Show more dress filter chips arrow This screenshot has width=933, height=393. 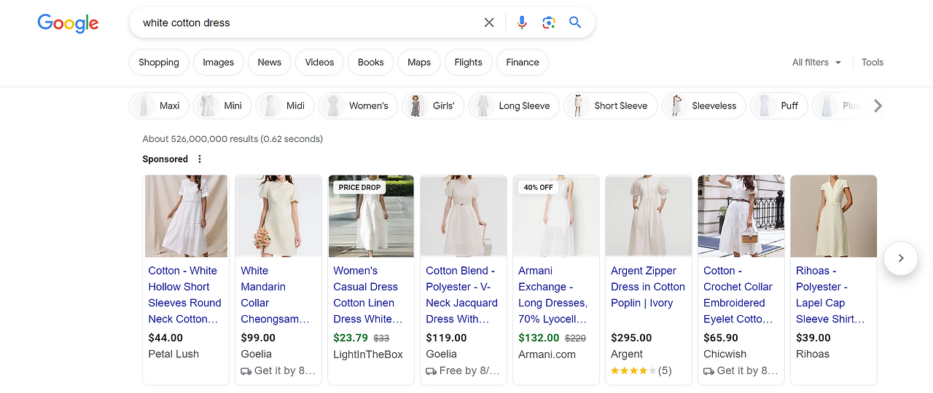(878, 106)
